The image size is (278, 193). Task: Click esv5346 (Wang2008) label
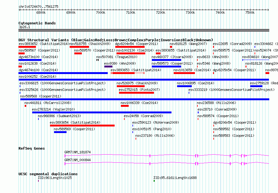click(x=214, y=63)
